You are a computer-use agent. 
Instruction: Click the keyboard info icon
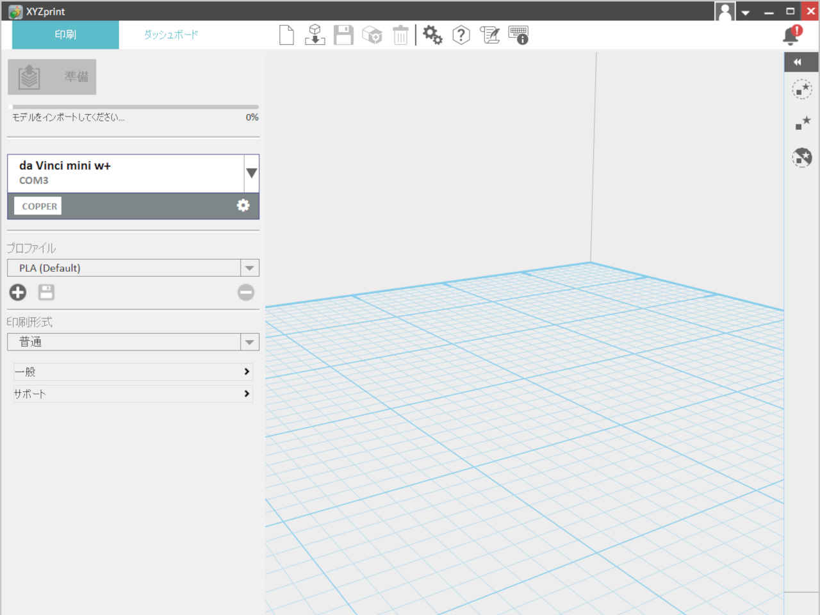(518, 35)
